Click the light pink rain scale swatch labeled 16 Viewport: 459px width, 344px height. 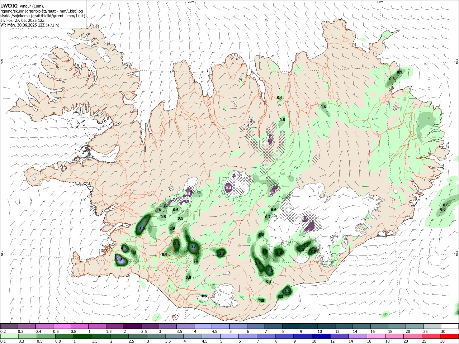tap(376, 336)
